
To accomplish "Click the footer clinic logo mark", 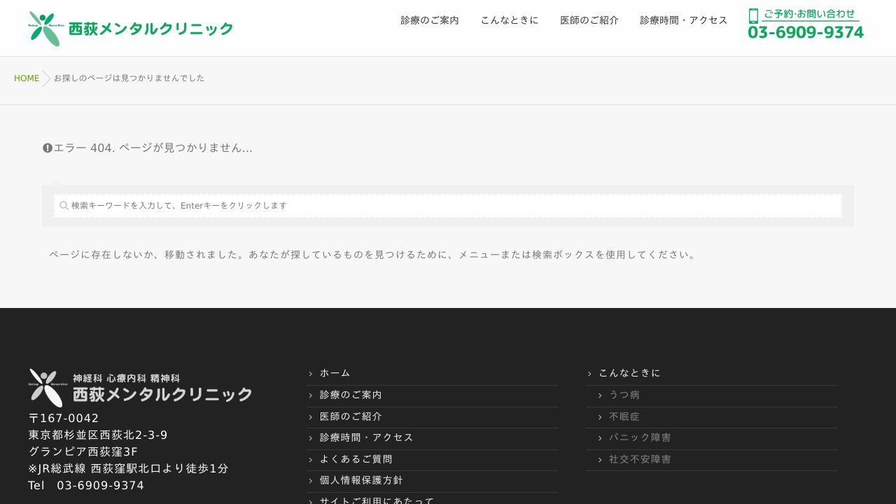I will coord(45,387).
